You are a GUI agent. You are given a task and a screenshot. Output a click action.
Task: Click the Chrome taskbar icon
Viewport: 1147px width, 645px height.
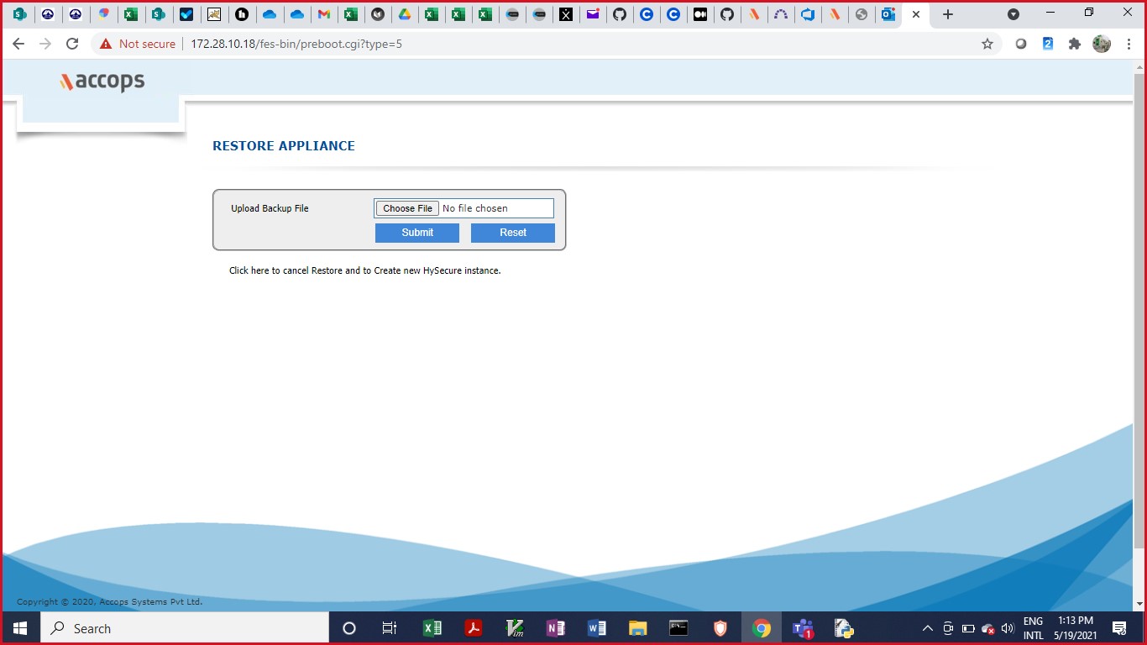tap(762, 628)
